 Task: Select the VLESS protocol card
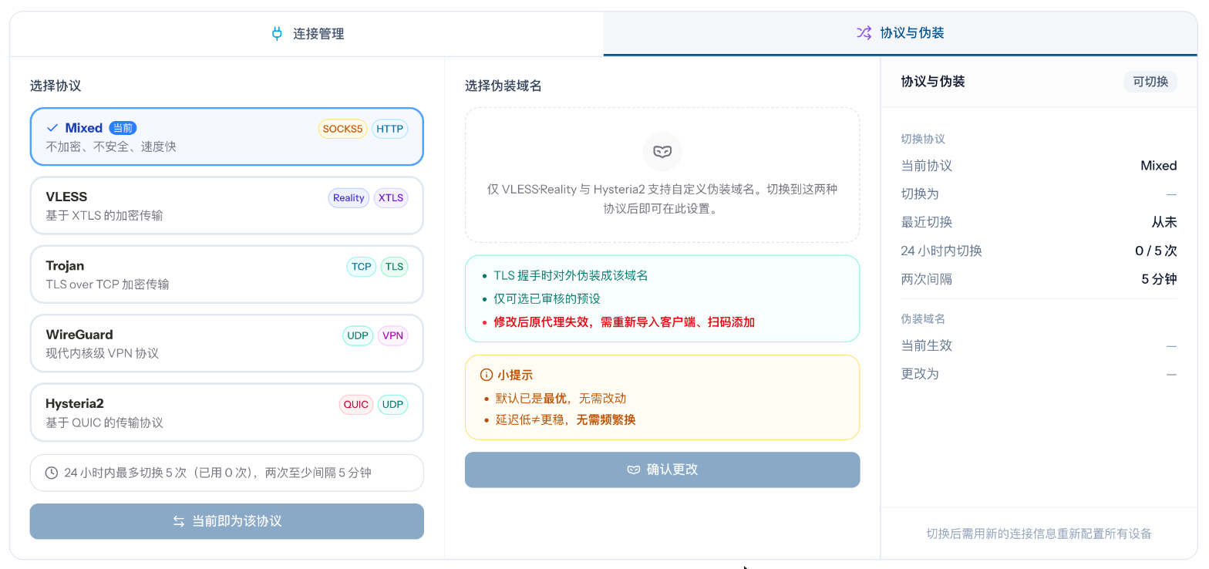coord(227,206)
